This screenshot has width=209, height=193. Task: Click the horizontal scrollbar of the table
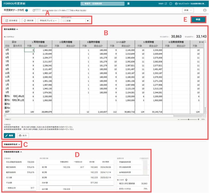pos(90,116)
